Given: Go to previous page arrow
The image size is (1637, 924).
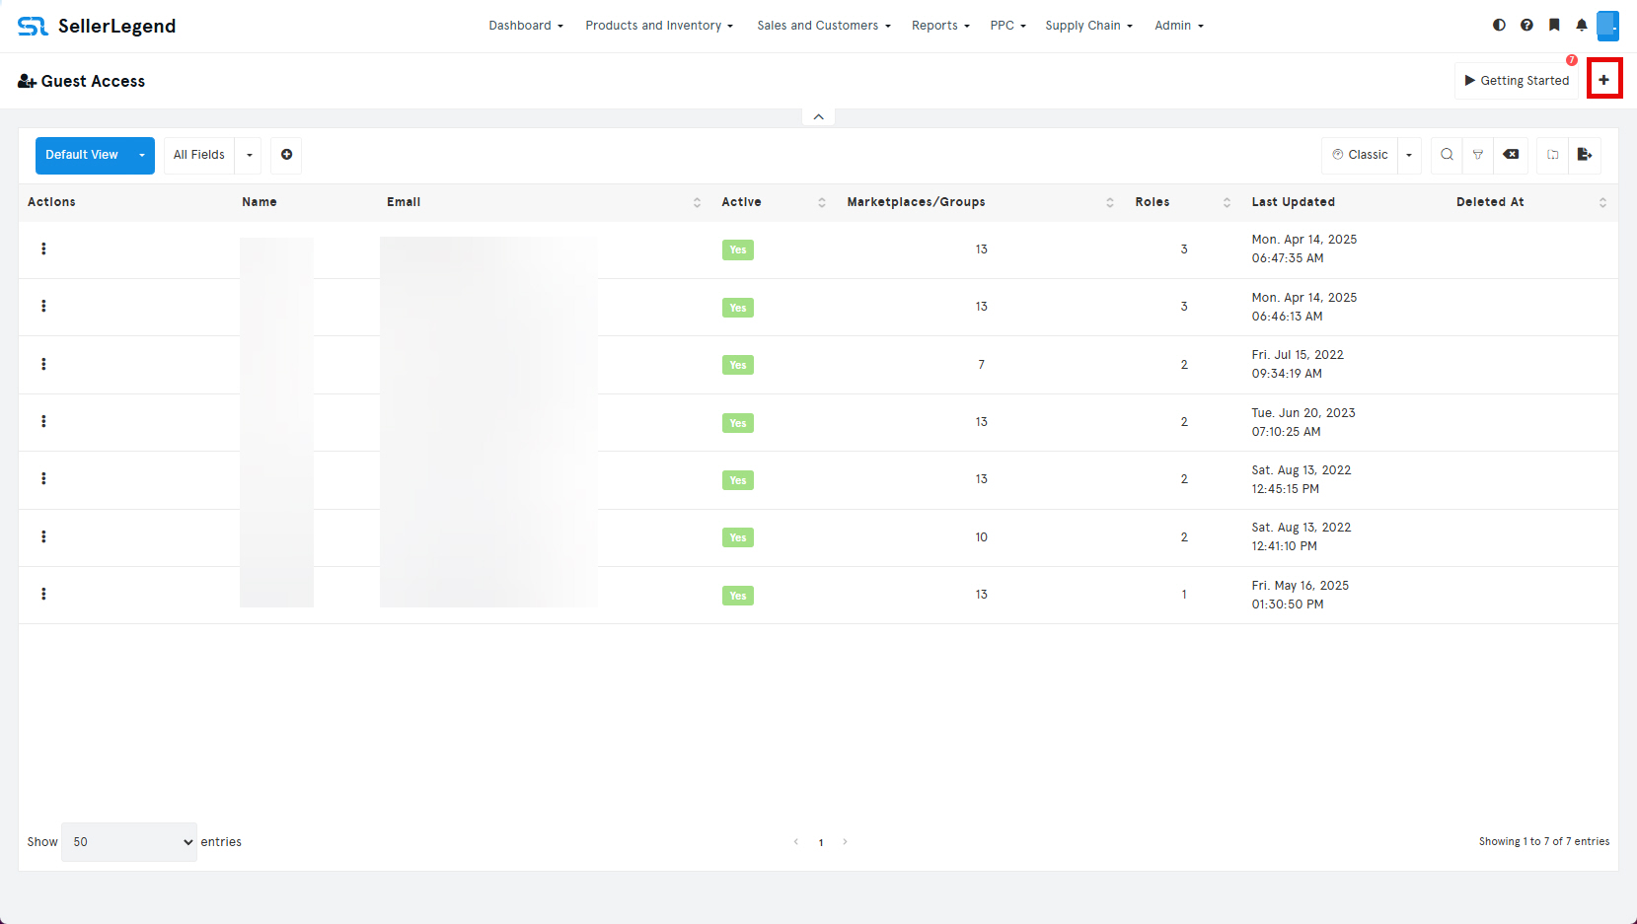Looking at the screenshot, I should tap(796, 842).
